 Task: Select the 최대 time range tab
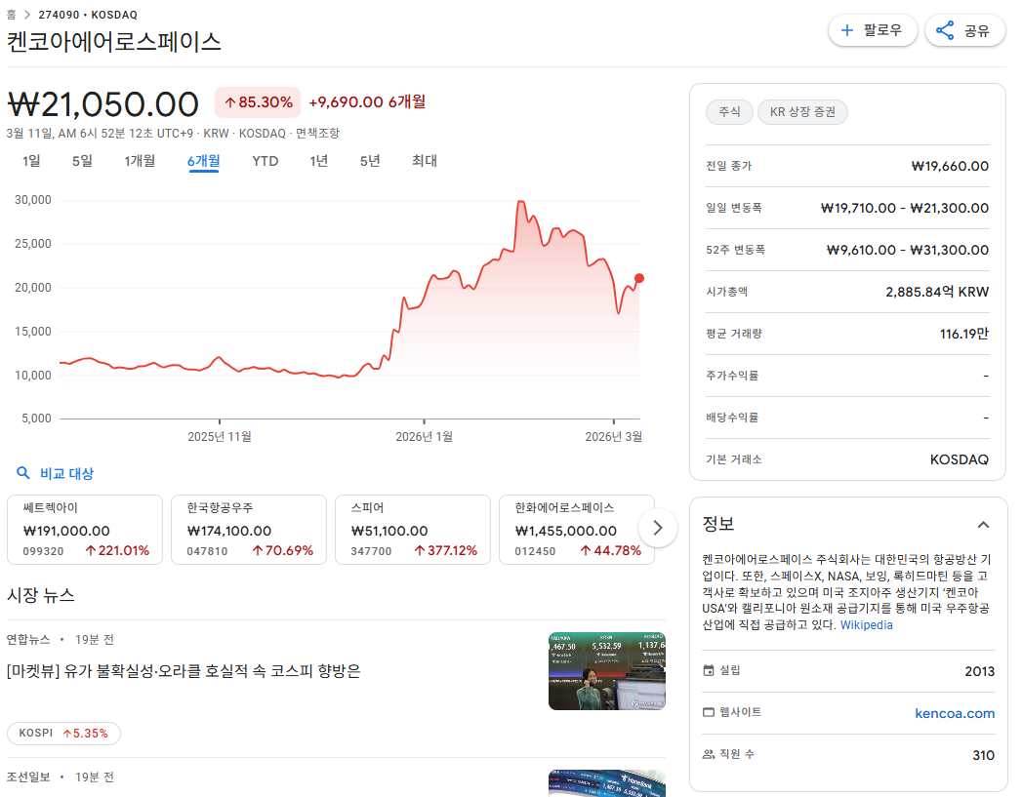(425, 161)
